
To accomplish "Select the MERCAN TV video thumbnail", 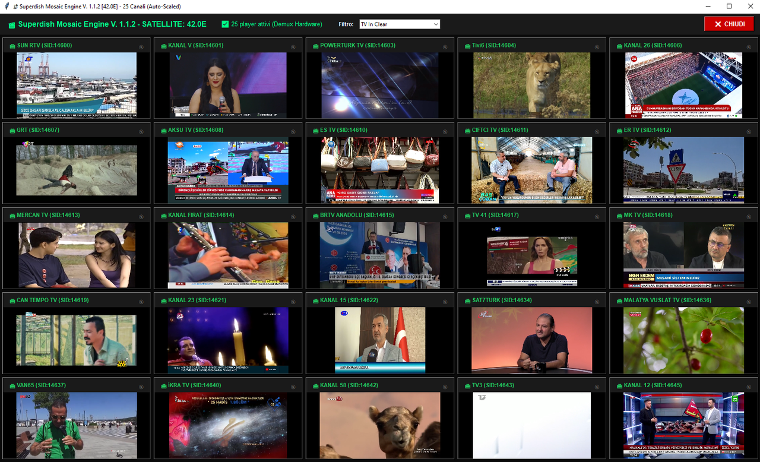I will coord(77,255).
